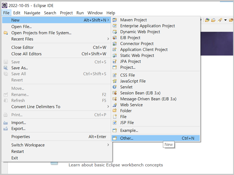Open the search toolbar dropdown arrow
234x175 pixels.
(226, 20)
